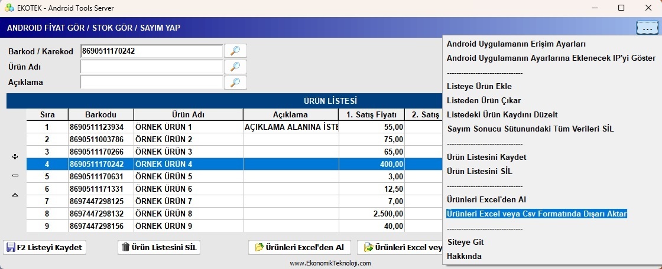Select Android Uygulamanın Erişim Ayarları menu item
Viewport: 662px width, 269px height.
[516, 44]
